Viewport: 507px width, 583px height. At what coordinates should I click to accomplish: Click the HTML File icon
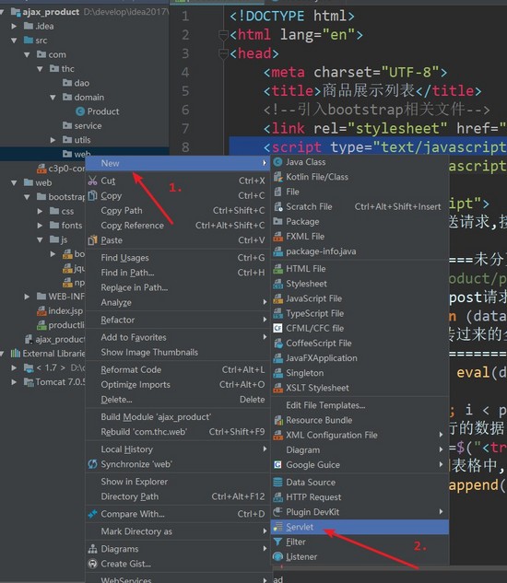(x=277, y=268)
